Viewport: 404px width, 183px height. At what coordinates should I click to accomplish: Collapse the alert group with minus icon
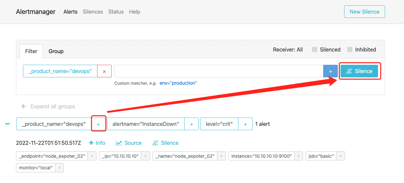coord(7,124)
